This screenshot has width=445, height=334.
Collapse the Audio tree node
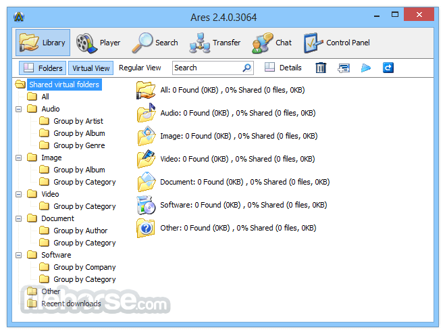pos(19,109)
